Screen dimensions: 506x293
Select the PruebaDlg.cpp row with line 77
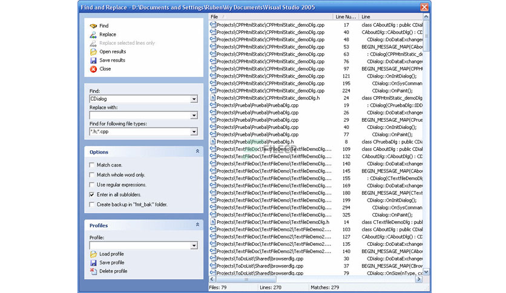coord(315,134)
